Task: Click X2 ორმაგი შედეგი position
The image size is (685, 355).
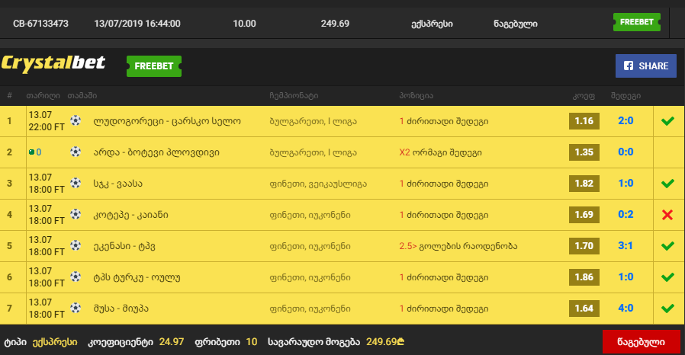Action: tap(440, 152)
